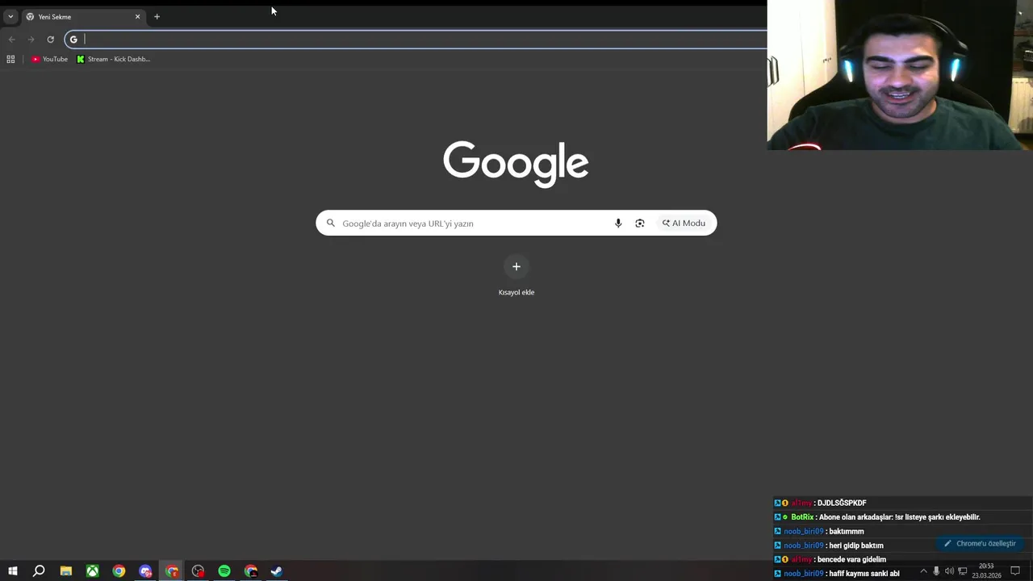Close the Yeni Sekme tab
The image size is (1033, 581).
pos(137,16)
